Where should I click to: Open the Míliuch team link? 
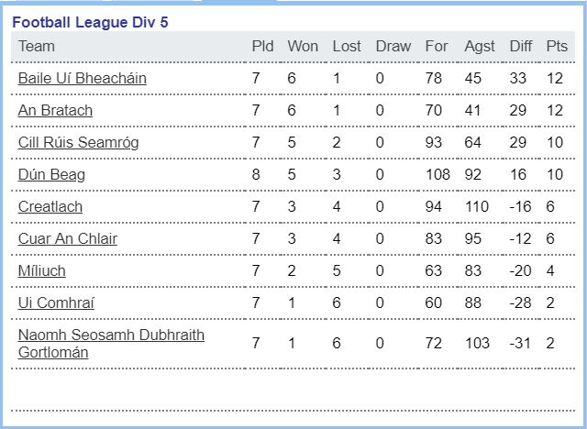tap(41, 271)
